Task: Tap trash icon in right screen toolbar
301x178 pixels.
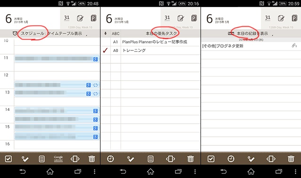Action: (291, 159)
